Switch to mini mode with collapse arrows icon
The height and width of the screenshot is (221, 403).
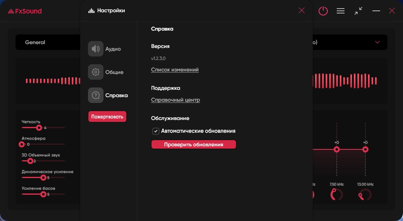(x=358, y=11)
